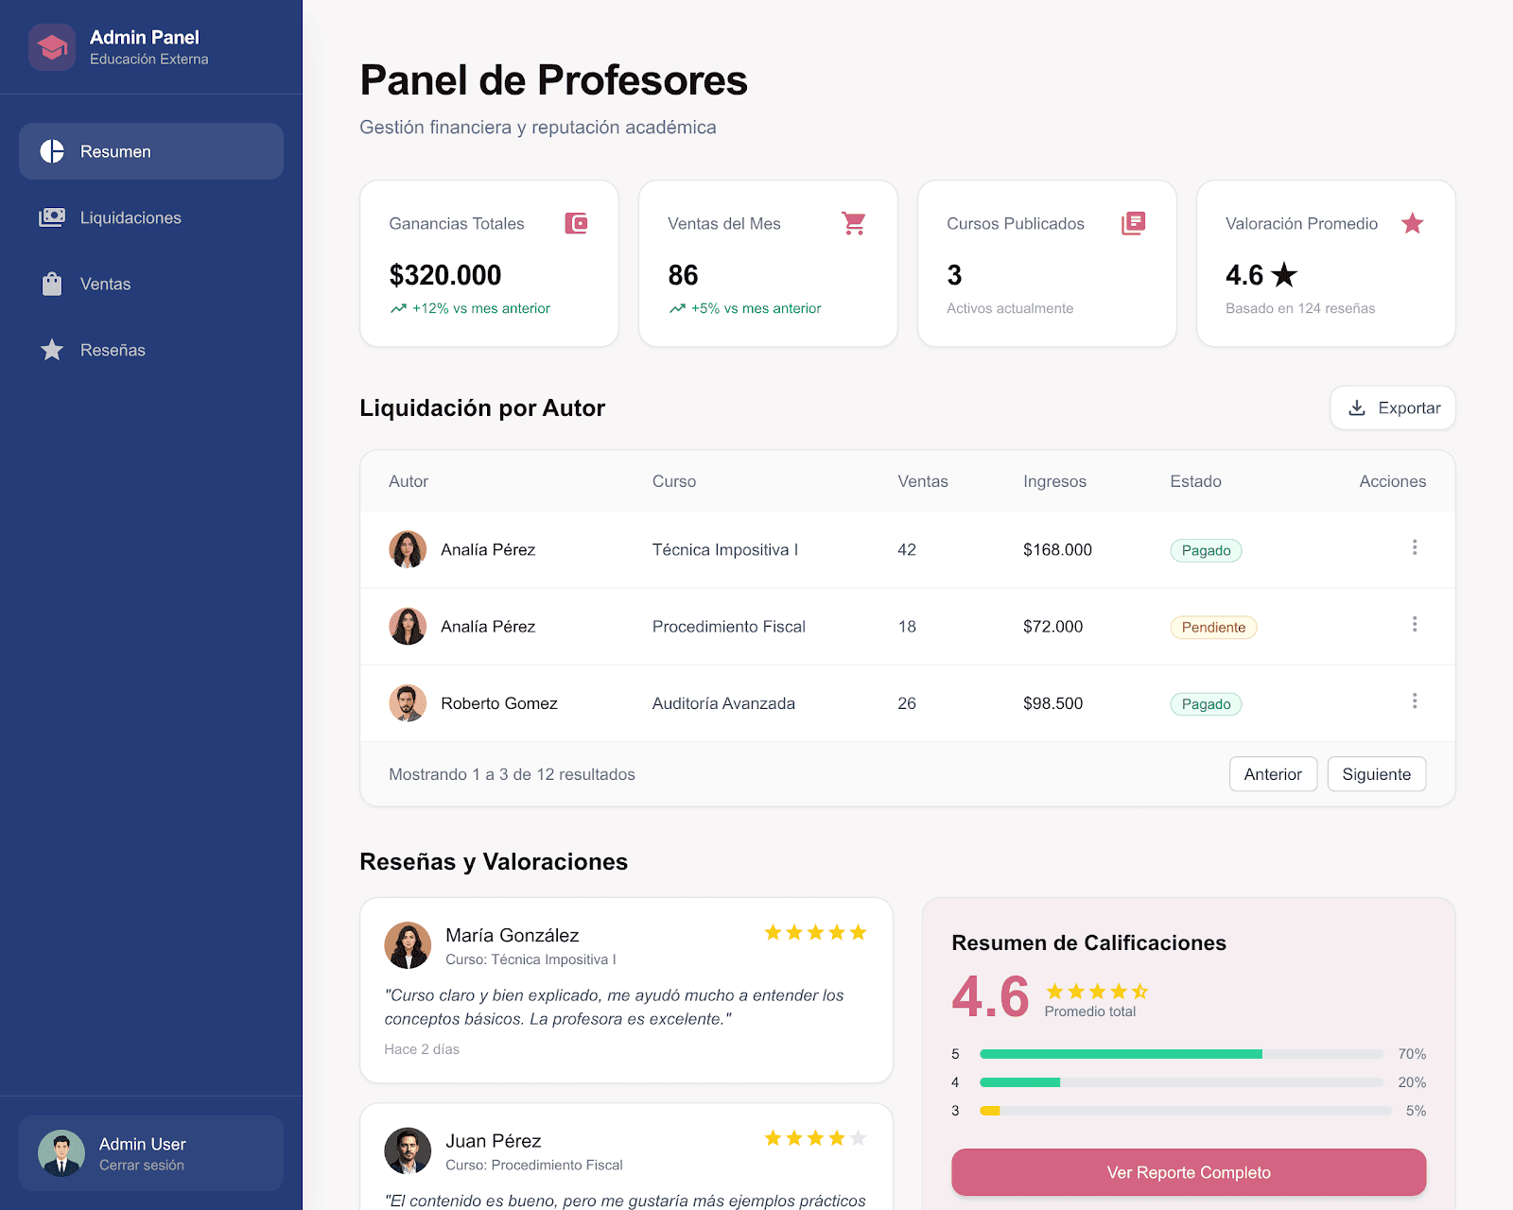This screenshot has width=1513, height=1210.
Task: Click the black star next to 4.6
Action: coord(1284,275)
